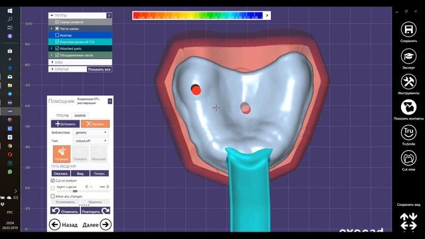Click the gingiva adaptation slider handle
The width and height of the screenshot is (425, 239).
[75, 191]
